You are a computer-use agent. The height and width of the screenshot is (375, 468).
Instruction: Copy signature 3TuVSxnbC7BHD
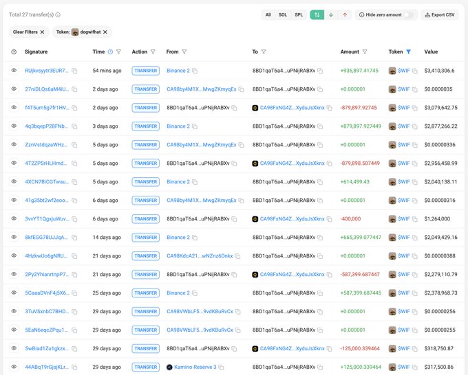74,312
